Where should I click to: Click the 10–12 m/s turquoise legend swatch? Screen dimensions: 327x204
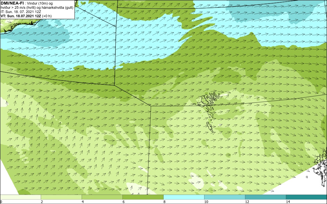tap(225, 197)
